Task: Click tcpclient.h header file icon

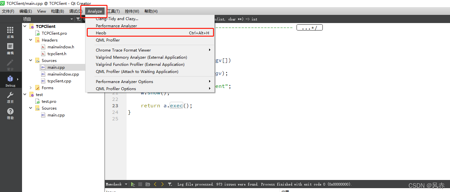Action: [x=44, y=54]
